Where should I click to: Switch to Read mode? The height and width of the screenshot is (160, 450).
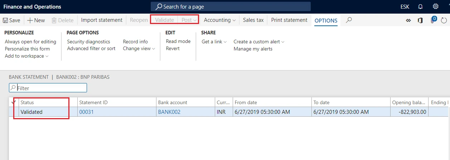click(178, 42)
